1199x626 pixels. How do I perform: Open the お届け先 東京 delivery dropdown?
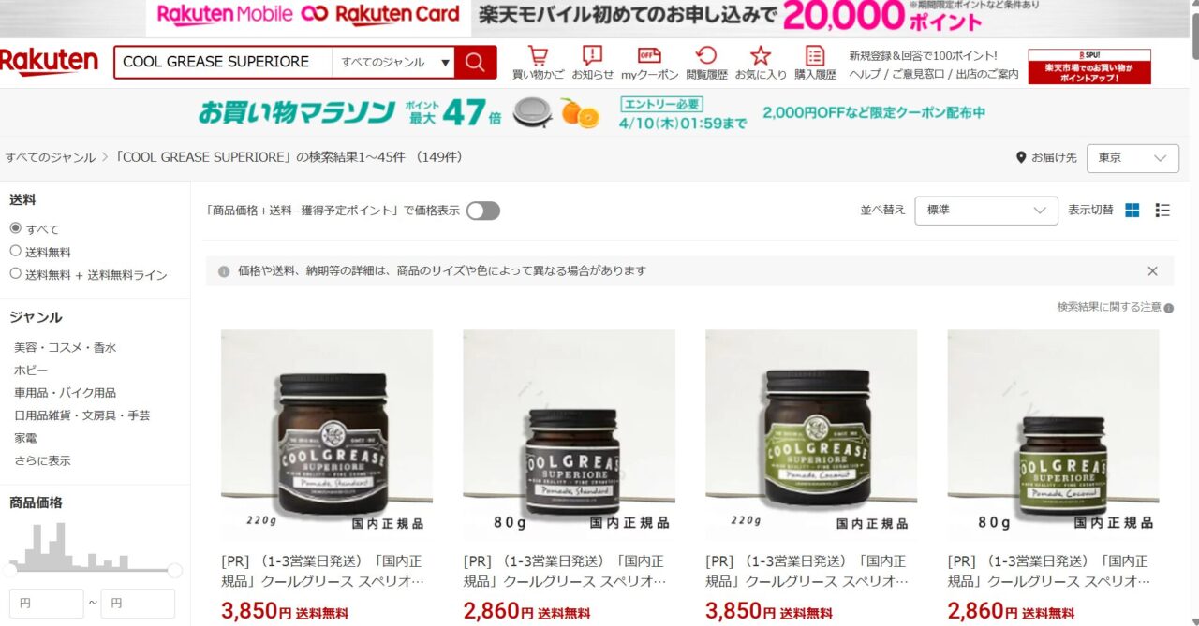[x=1132, y=158]
